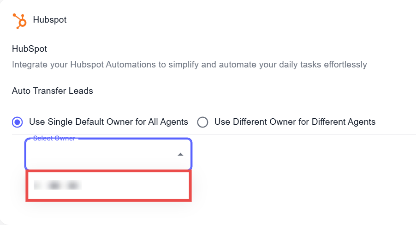Select the Single Default Owner radio circle
Viewport: 416px width, 225px height.
coord(18,122)
